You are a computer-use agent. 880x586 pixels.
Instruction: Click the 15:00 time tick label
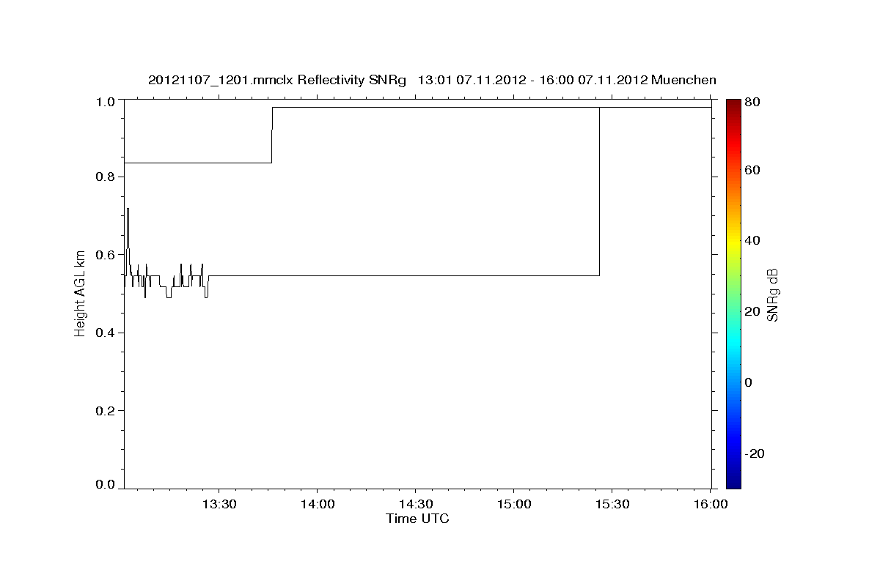click(x=513, y=504)
